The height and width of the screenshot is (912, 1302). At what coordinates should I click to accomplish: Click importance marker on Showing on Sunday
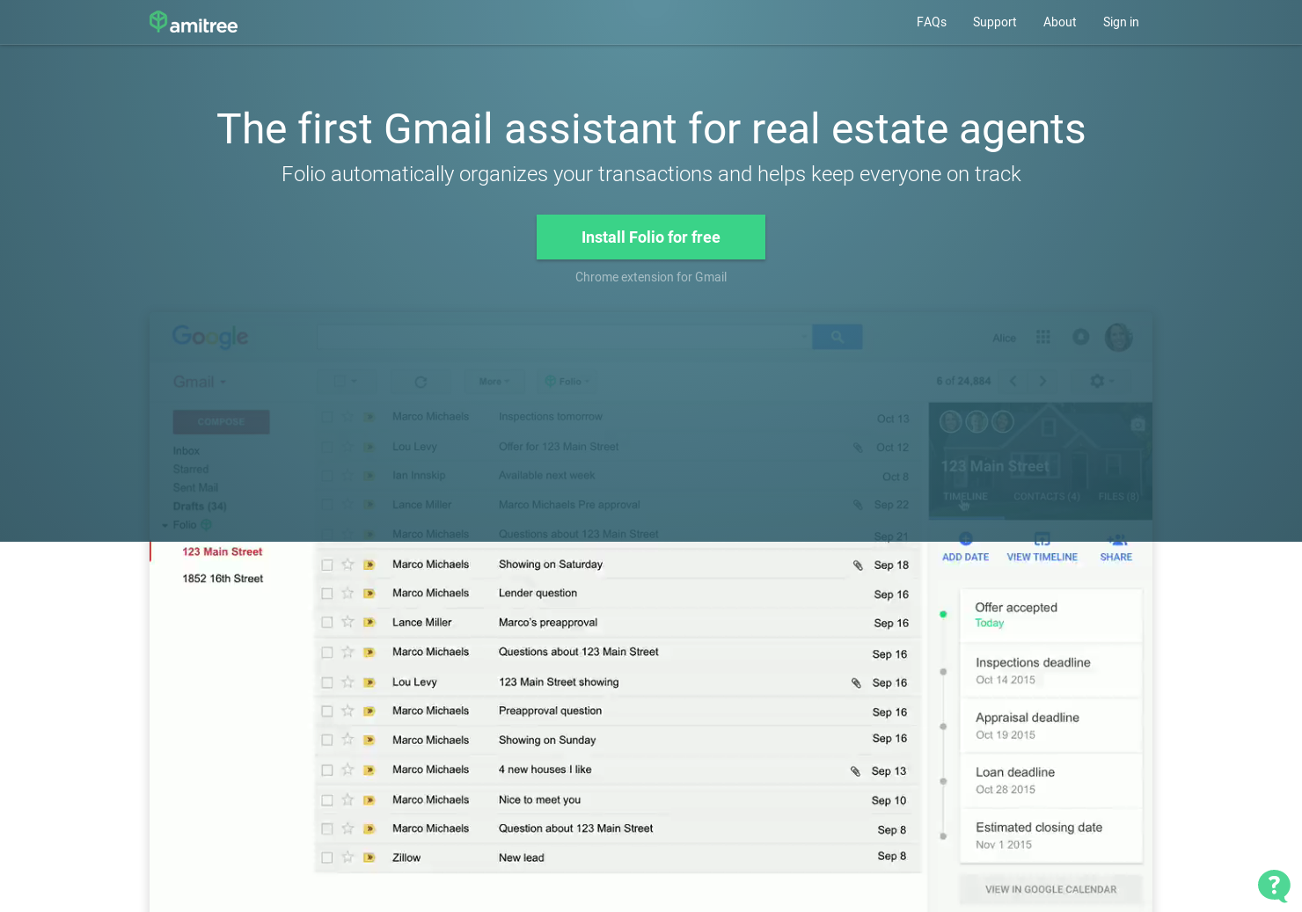369,741
